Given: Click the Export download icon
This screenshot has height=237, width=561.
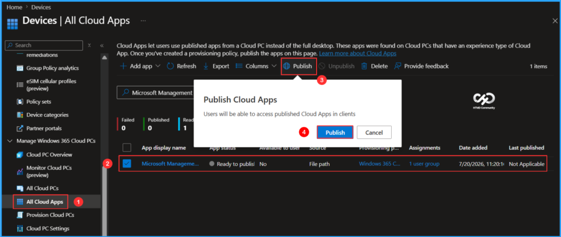Looking at the screenshot, I should [206, 66].
